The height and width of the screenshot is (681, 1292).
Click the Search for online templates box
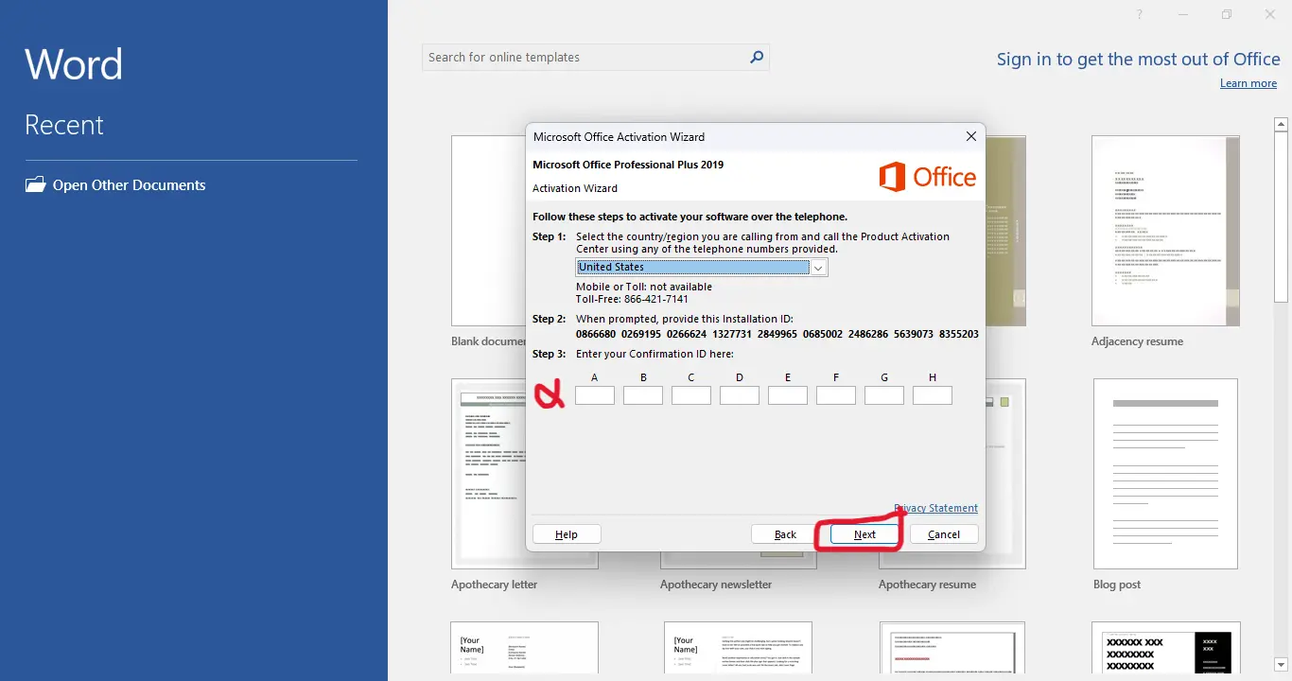[x=584, y=57]
